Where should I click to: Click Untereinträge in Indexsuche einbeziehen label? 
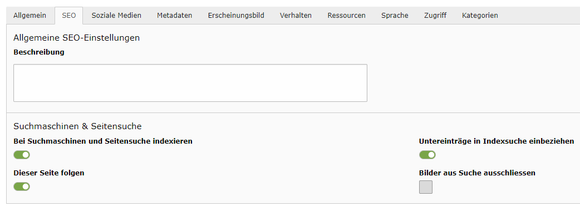497,141
